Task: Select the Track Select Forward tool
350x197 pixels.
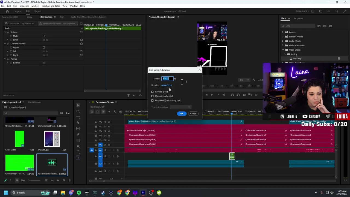Action: 78,111
